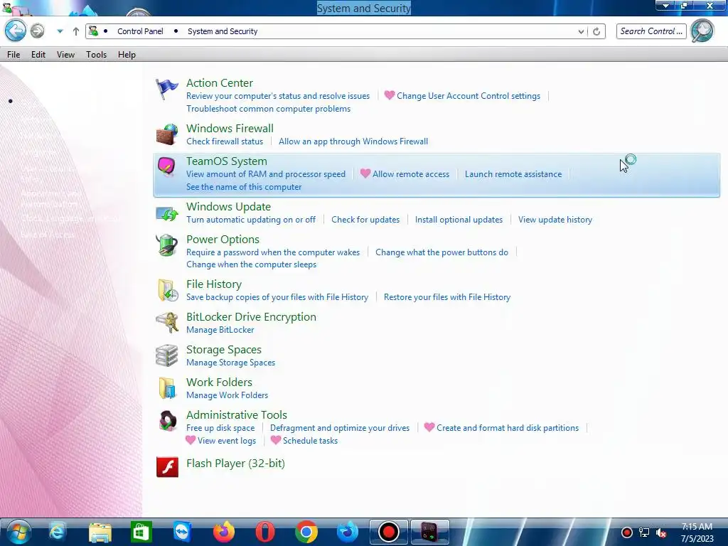Click Change what the power buttons do
Image resolution: width=728 pixels, height=546 pixels.
point(441,252)
